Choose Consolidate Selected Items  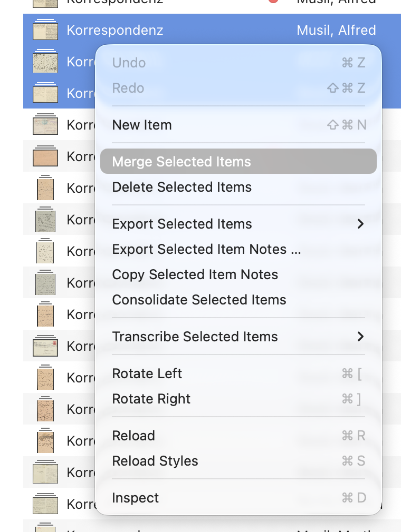(x=199, y=300)
